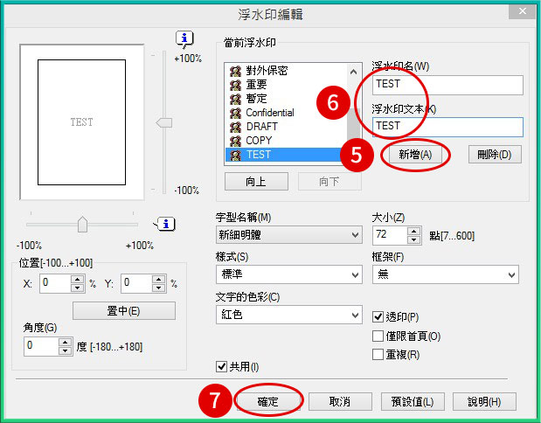The height and width of the screenshot is (423, 541).
Task: Decrease the 大小 size value with down arrow
Action: click(413, 239)
